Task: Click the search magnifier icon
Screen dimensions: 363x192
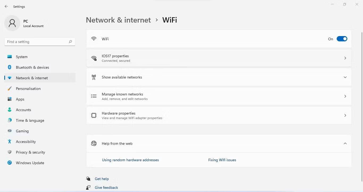Action: (70, 42)
